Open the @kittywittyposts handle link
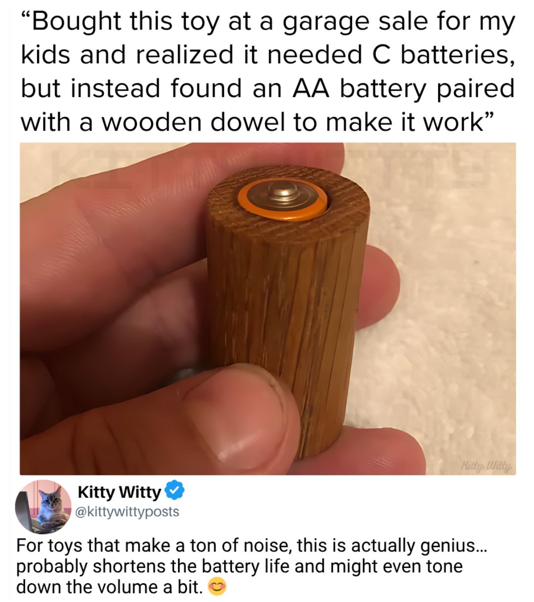The image size is (534, 602). 127,511
